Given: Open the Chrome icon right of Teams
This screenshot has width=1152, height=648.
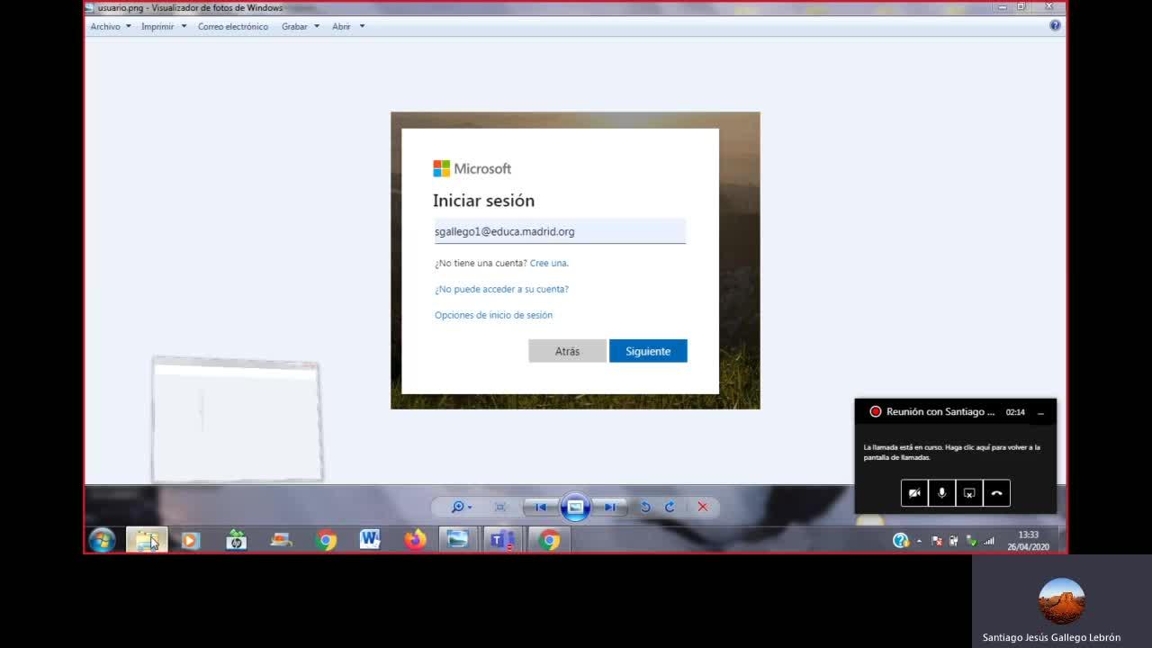Looking at the screenshot, I should tap(548, 540).
